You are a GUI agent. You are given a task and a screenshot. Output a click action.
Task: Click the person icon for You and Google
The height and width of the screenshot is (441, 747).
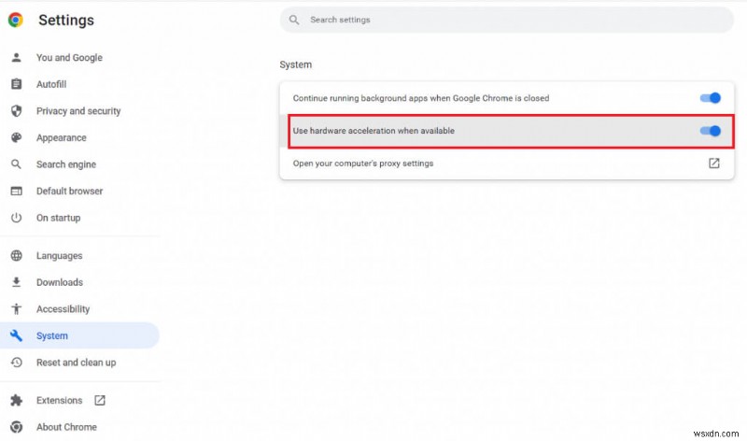16,58
